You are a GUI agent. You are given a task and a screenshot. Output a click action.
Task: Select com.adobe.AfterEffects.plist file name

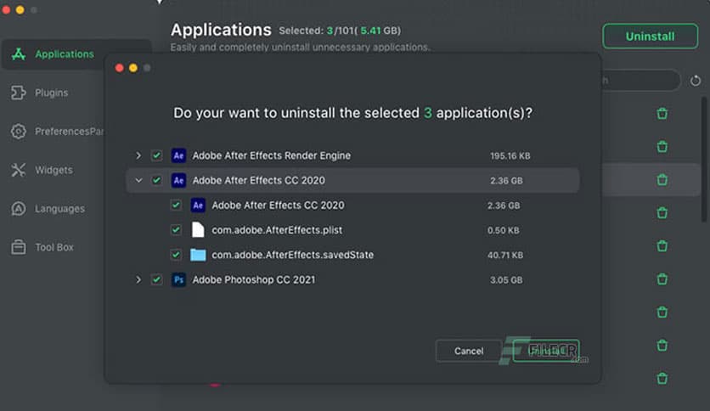coord(277,230)
